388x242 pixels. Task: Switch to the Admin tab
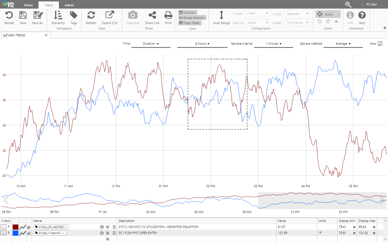[69, 5]
